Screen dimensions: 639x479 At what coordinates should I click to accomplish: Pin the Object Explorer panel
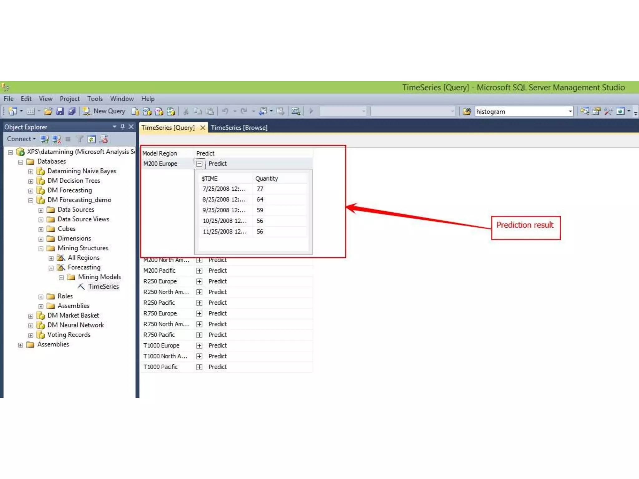pyautogui.click(x=123, y=127)
